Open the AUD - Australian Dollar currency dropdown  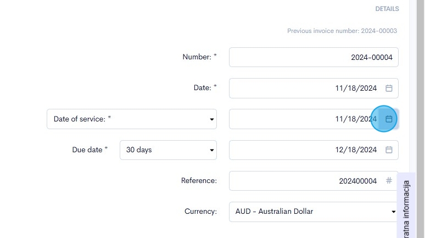[x=314, y=211]
